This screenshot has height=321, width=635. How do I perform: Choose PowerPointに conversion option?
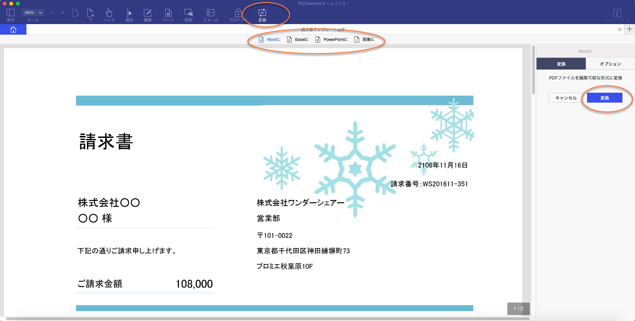pos(331,39)
